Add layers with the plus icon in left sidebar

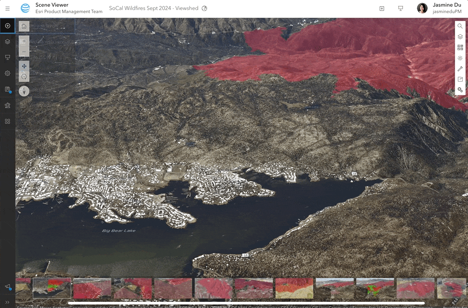point(7,26)
